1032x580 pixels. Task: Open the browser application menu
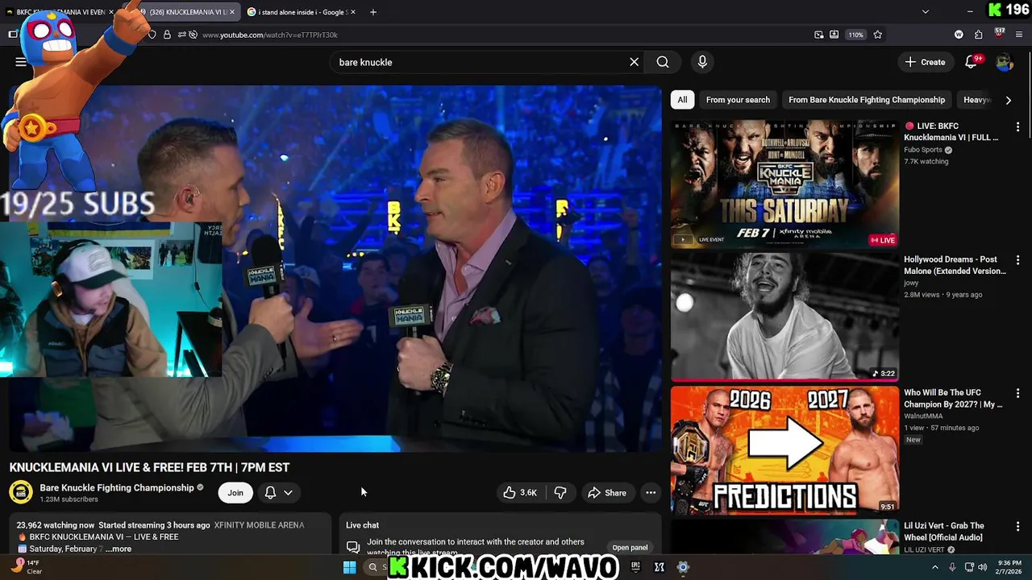pyautogui.click(x=1020, y=35)
